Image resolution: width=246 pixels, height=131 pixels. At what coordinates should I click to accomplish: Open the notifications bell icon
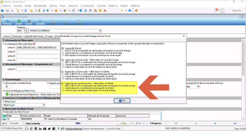coord(216,11)
